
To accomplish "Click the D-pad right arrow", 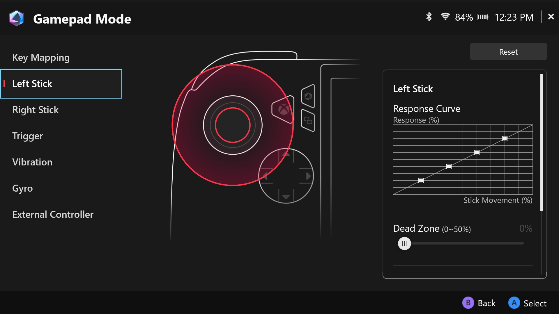I will [x=308, y=176].
